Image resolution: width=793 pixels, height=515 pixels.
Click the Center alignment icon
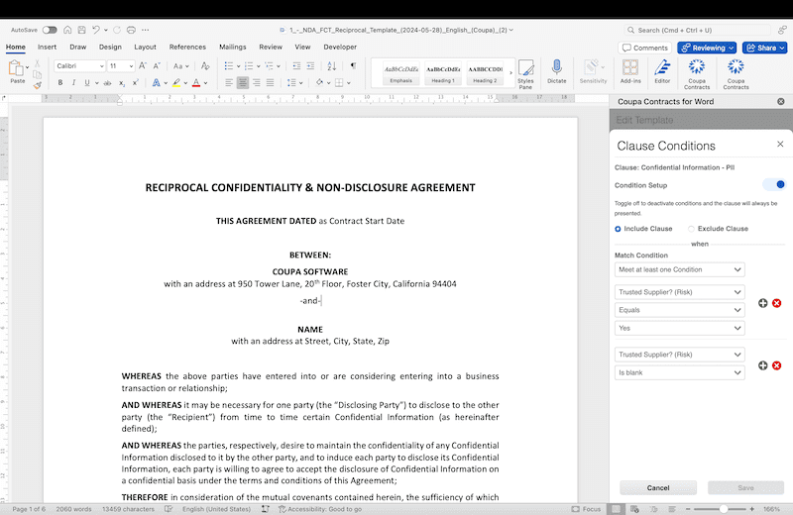[243, 82]
